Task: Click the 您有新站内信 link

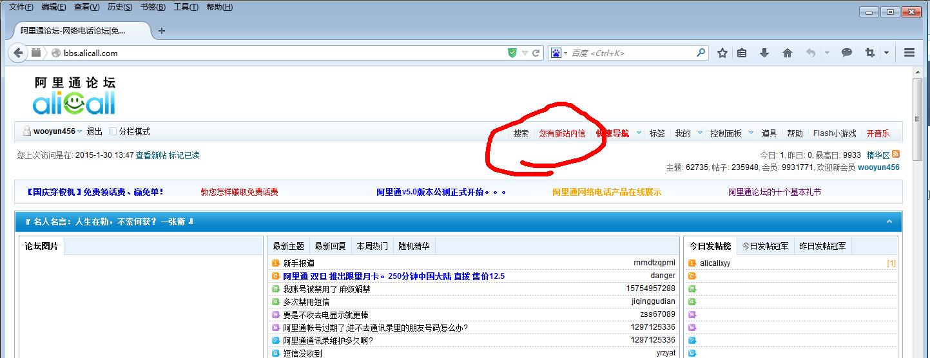Action: tap(562, 133)
